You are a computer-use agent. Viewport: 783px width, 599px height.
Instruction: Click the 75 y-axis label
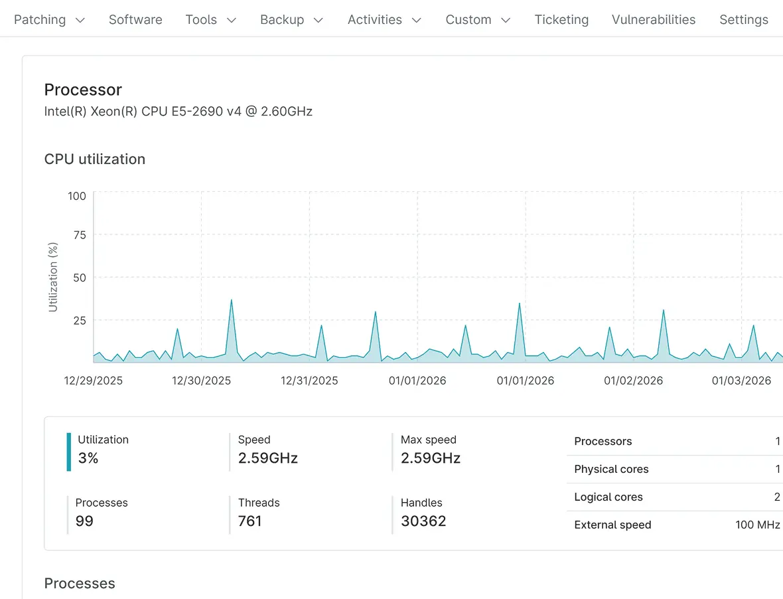(80, 235)
